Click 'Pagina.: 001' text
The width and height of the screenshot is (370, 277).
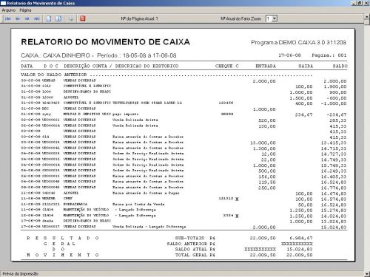[329, 55]
